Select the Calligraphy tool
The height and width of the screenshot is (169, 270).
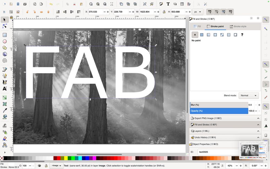point(5,82)
